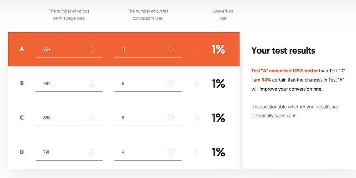The width and height of the screenshot is (356, 178).
Task: Click the 'Test "A" converted 129% better' text
Action: pos(284,71)
